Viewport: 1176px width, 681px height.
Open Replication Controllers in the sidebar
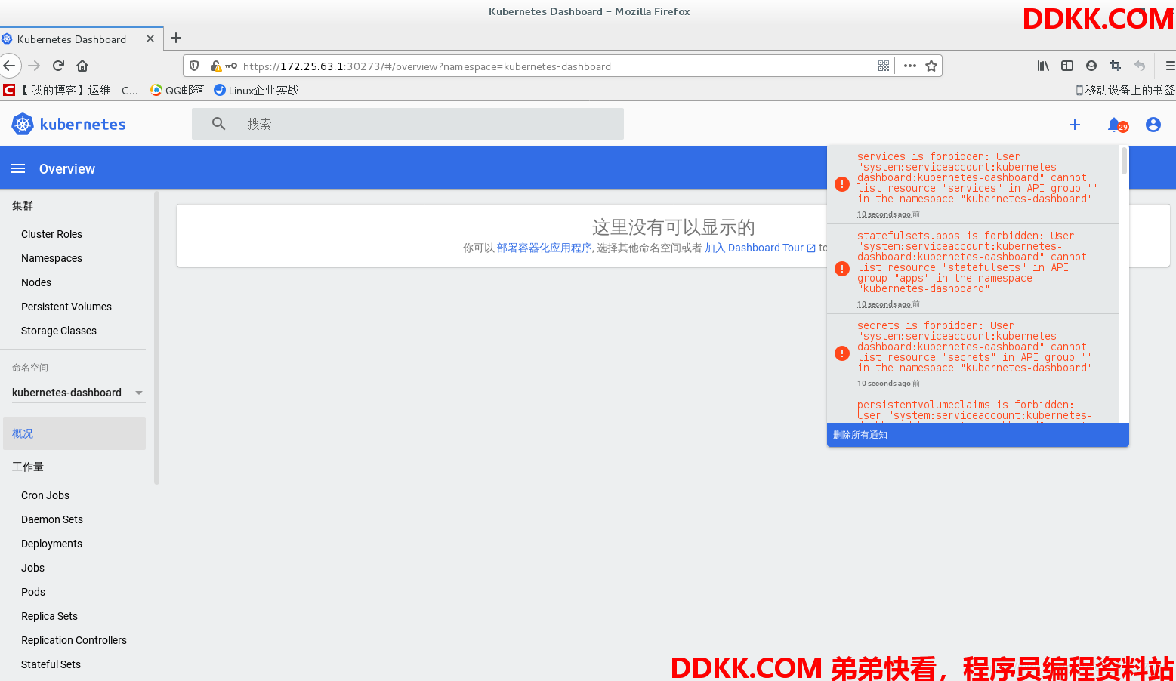(74, 640)
